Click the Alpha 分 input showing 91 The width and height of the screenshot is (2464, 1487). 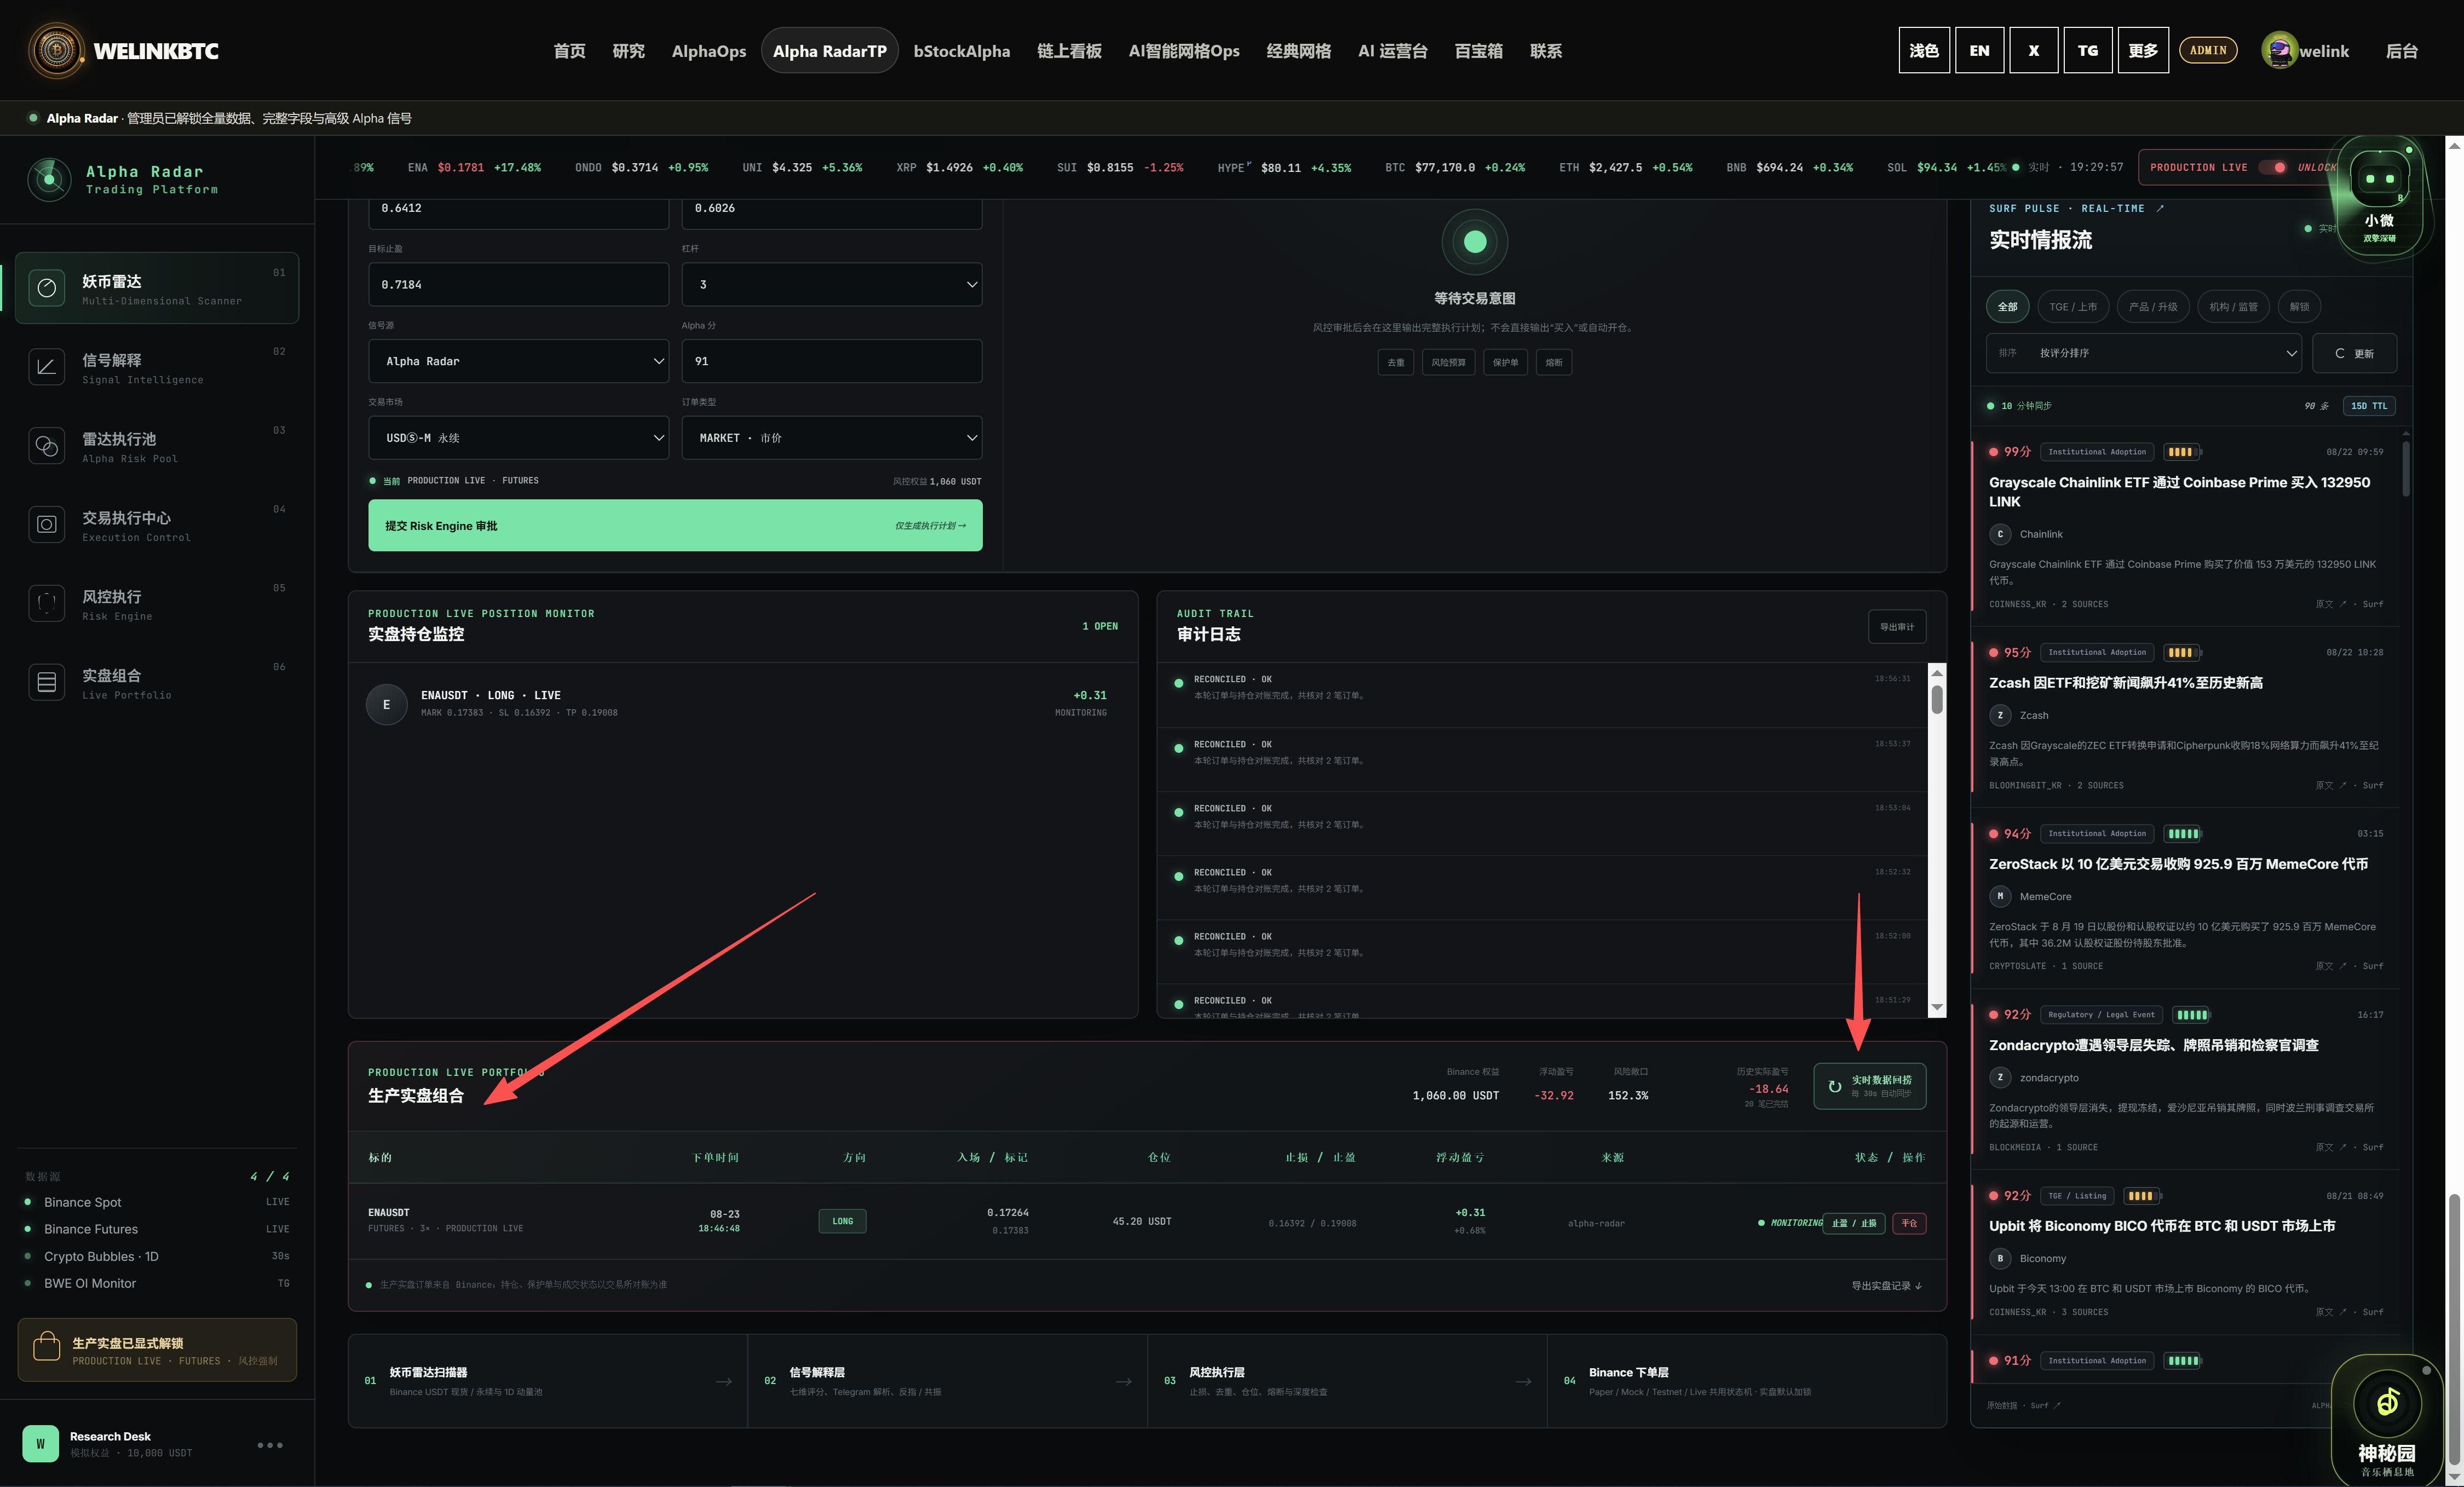831,361
